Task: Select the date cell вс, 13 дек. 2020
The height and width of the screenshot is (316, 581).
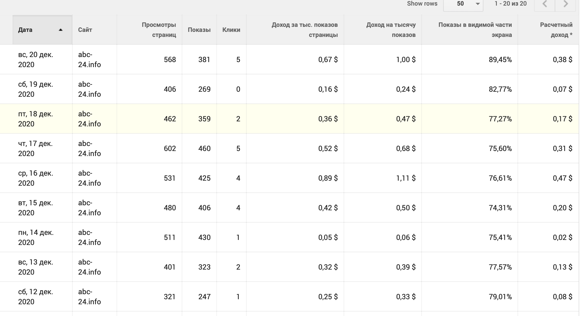Action: (x=36, y=267)
